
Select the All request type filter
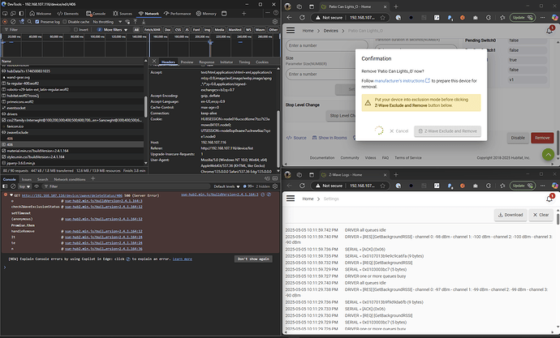click(136, 30)
